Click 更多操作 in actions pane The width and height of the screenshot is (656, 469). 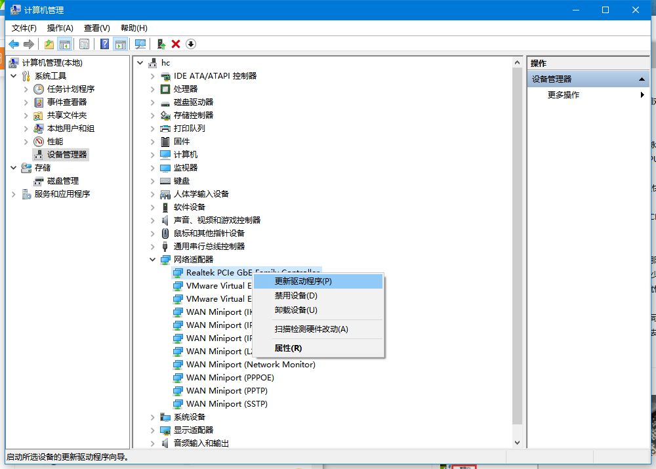[x=564, y=95]
